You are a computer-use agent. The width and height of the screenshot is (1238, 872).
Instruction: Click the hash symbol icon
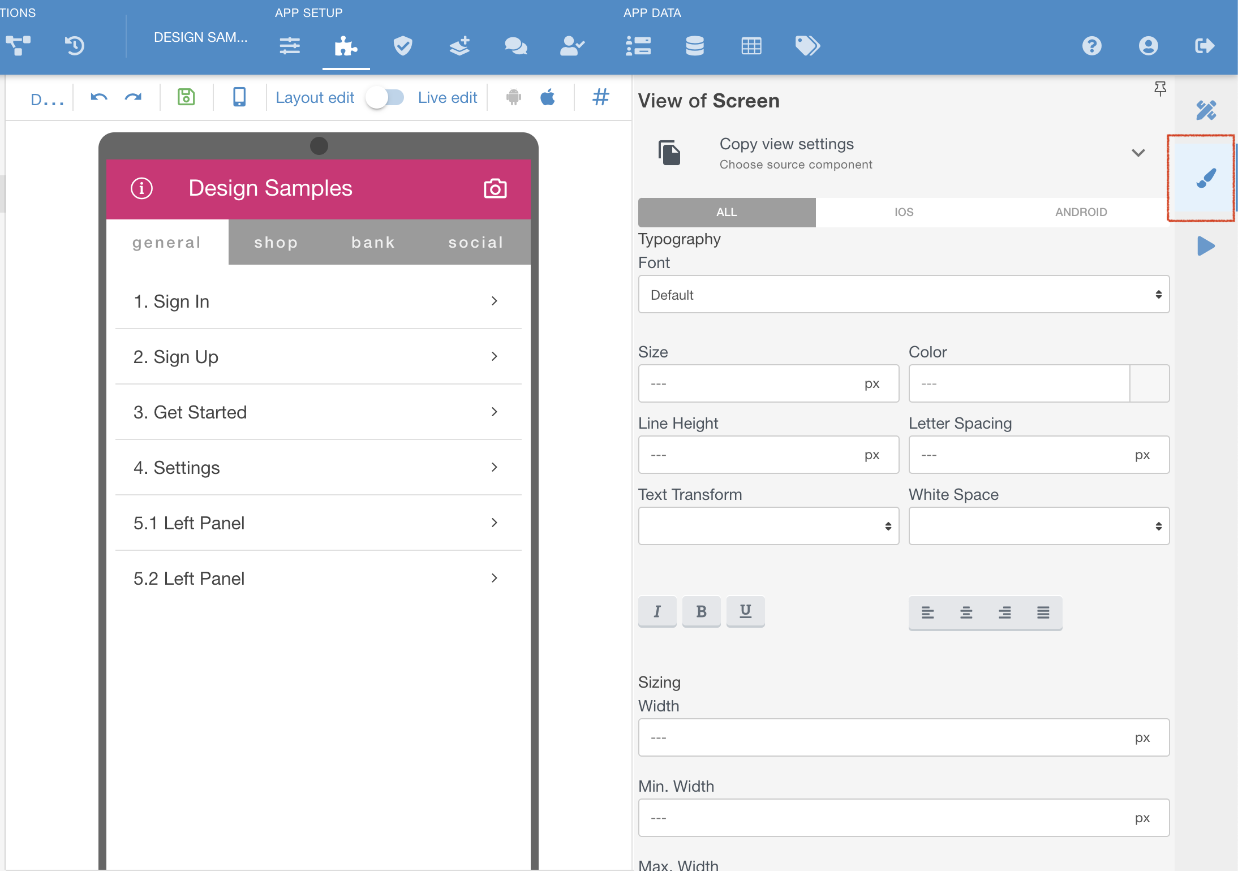pos(601,97)
